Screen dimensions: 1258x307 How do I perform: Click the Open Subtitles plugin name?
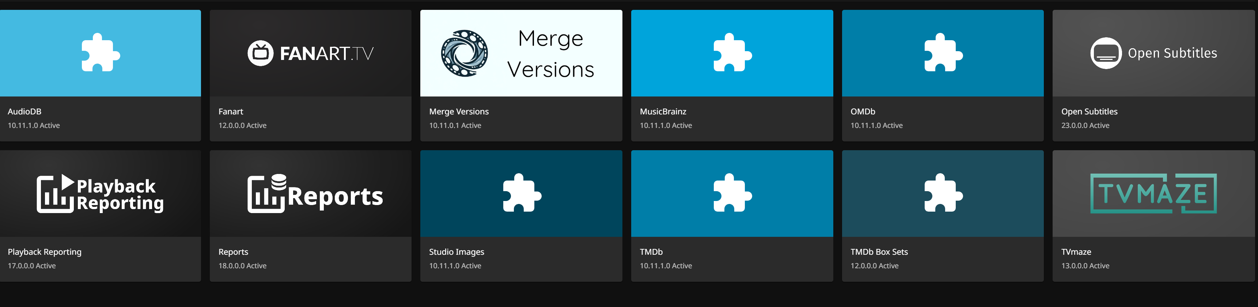[x=1089, y=112]
